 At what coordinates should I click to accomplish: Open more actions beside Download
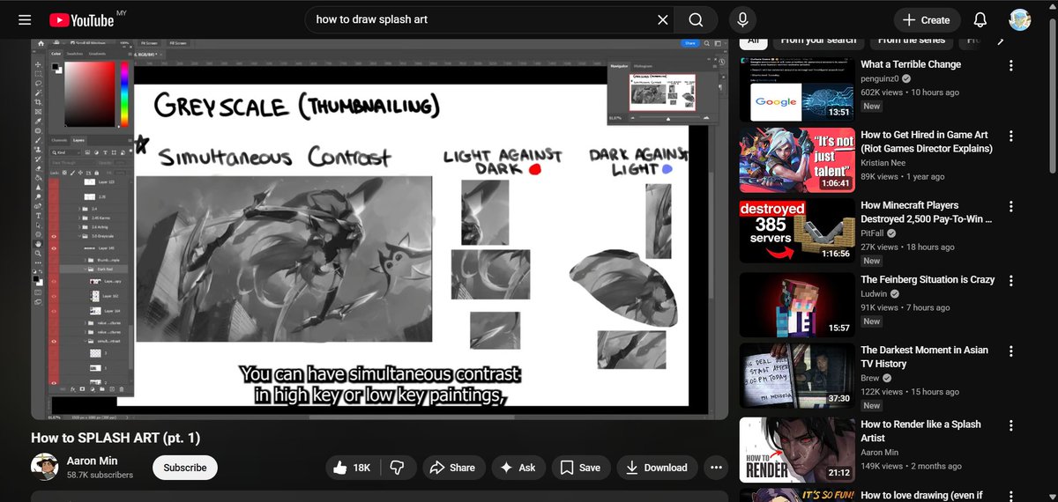click(716, 468)
